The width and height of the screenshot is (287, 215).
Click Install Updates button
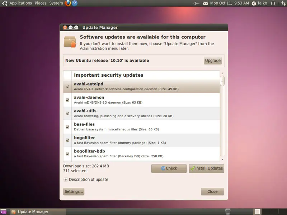point(207,168)
